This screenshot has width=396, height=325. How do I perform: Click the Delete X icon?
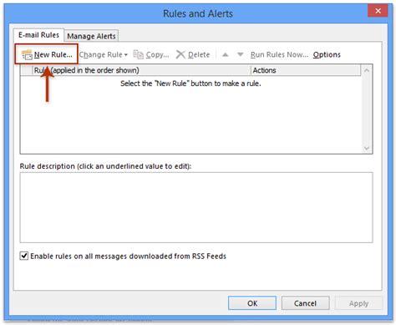(180, 54)
